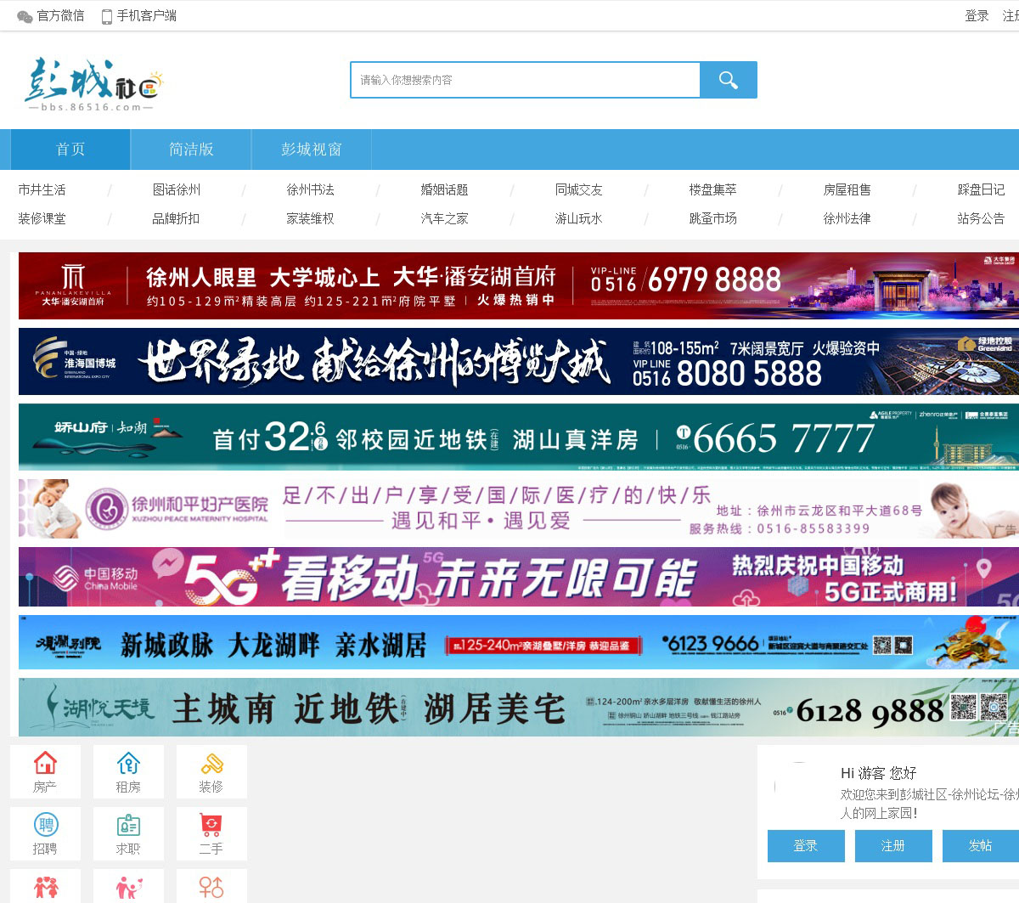
Task: Click the China Mobile 5G banner
Action: tap(518, 577)
